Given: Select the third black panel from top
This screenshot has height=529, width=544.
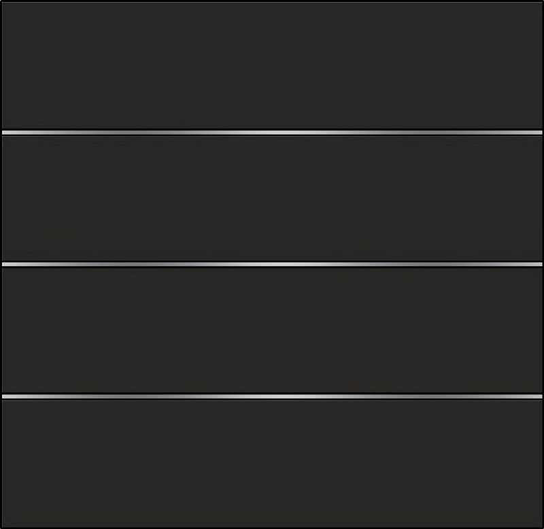Looking at the screenshot, I should click(x=272, y=330).
